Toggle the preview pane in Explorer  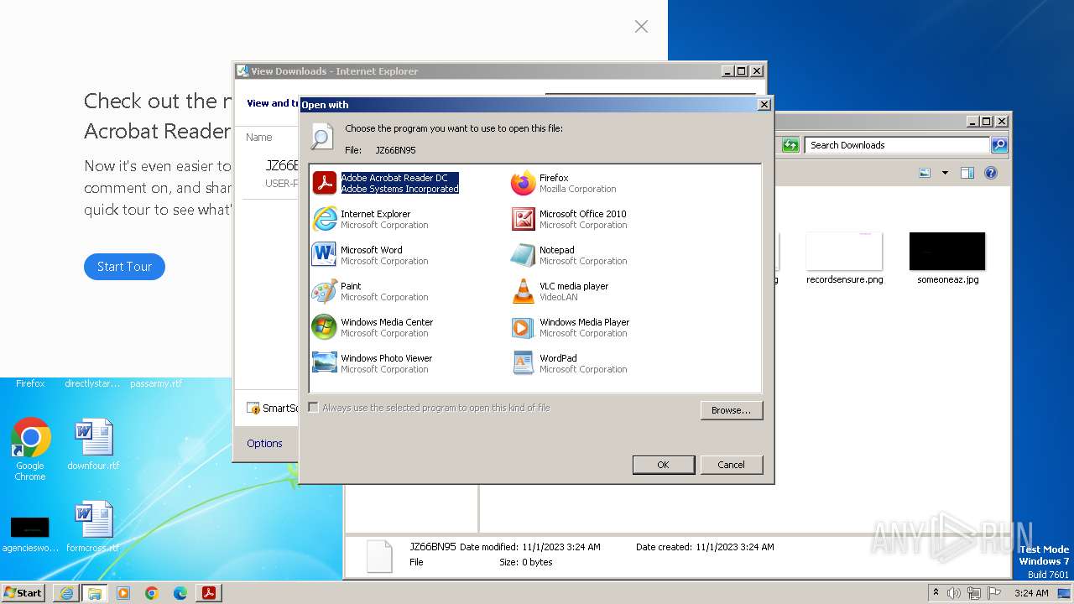point(967,173)
